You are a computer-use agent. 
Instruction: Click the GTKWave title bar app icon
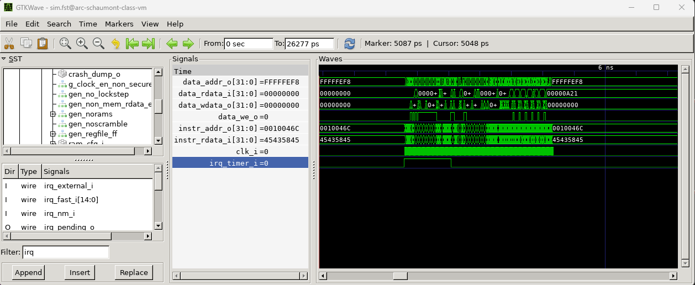pos(8,7)
